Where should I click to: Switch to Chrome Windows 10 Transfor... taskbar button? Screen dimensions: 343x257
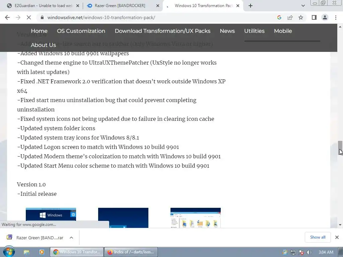pyautogui.click(x=77, y=252)
